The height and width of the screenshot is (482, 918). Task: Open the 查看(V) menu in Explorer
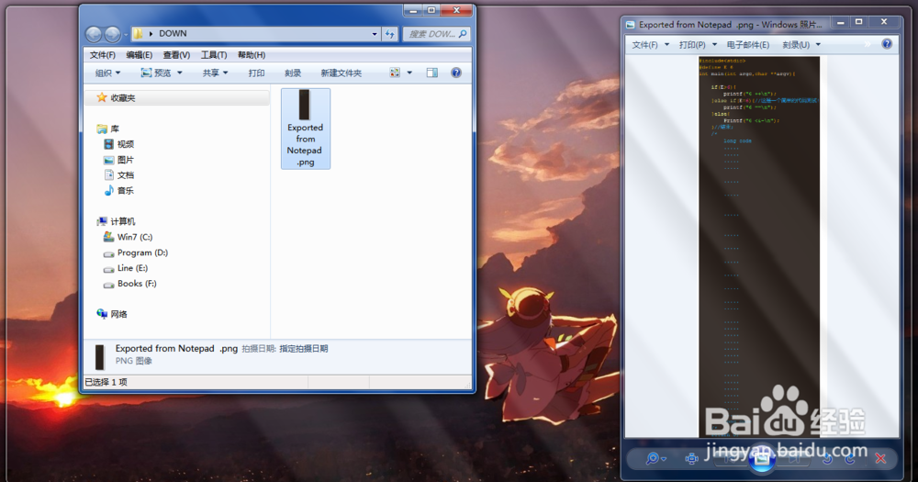(x=176, y=54)
